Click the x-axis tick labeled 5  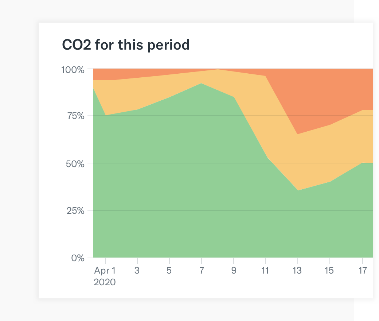[169, 271]
